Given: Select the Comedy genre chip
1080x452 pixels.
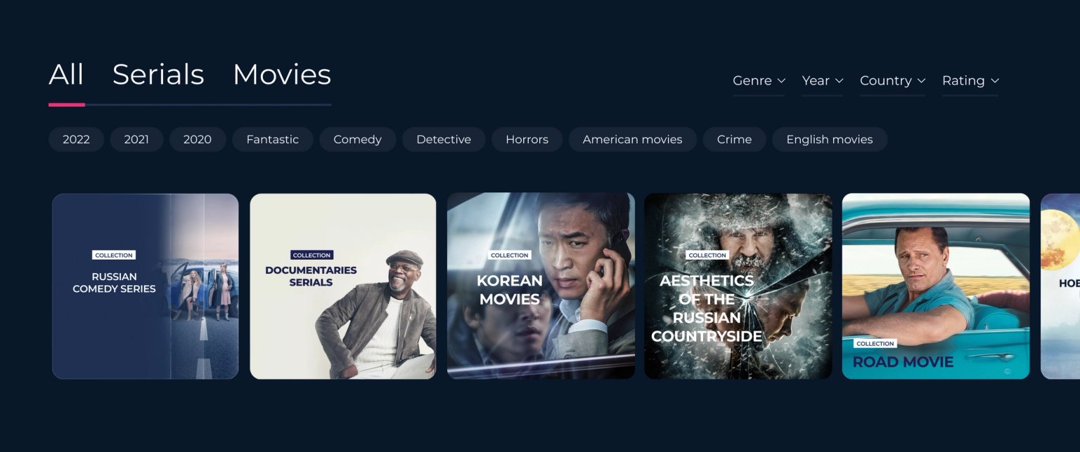Looking at the screenshot, I should [x=357, y=140].
